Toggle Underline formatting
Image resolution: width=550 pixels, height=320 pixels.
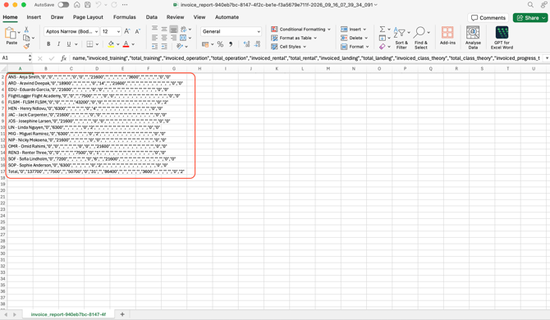point(69,44)
